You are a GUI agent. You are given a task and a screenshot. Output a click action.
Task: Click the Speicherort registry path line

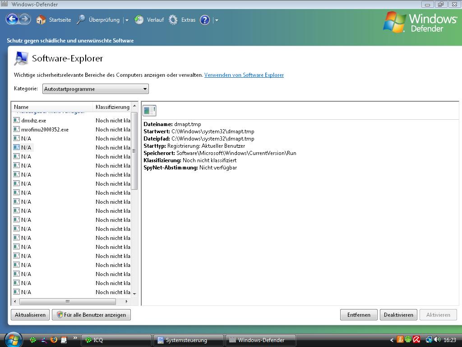tap(220, 153)
